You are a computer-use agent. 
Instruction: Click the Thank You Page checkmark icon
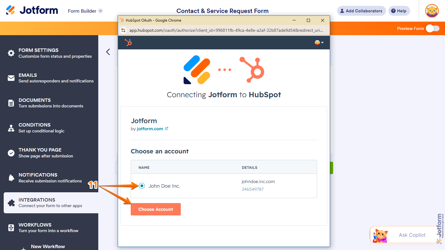(11, 153)
